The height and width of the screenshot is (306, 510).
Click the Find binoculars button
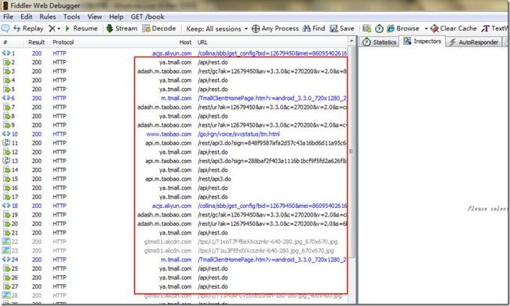pyautogui.click(x=314, y=28)
